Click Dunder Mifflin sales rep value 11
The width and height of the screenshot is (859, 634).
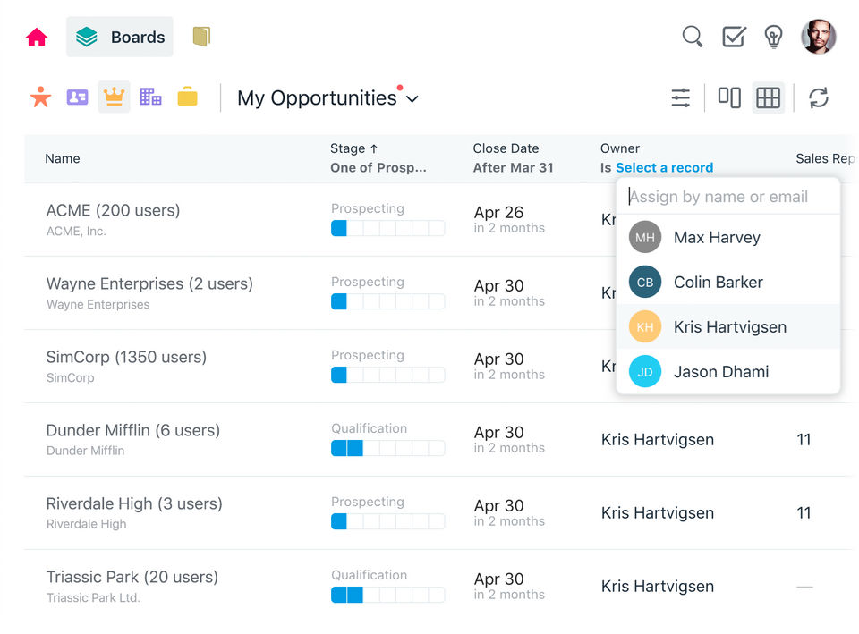pos(804,440)
